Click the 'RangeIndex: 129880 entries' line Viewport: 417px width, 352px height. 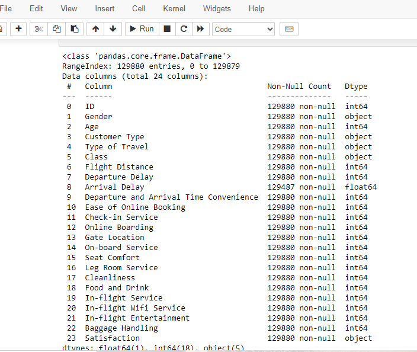151,66
